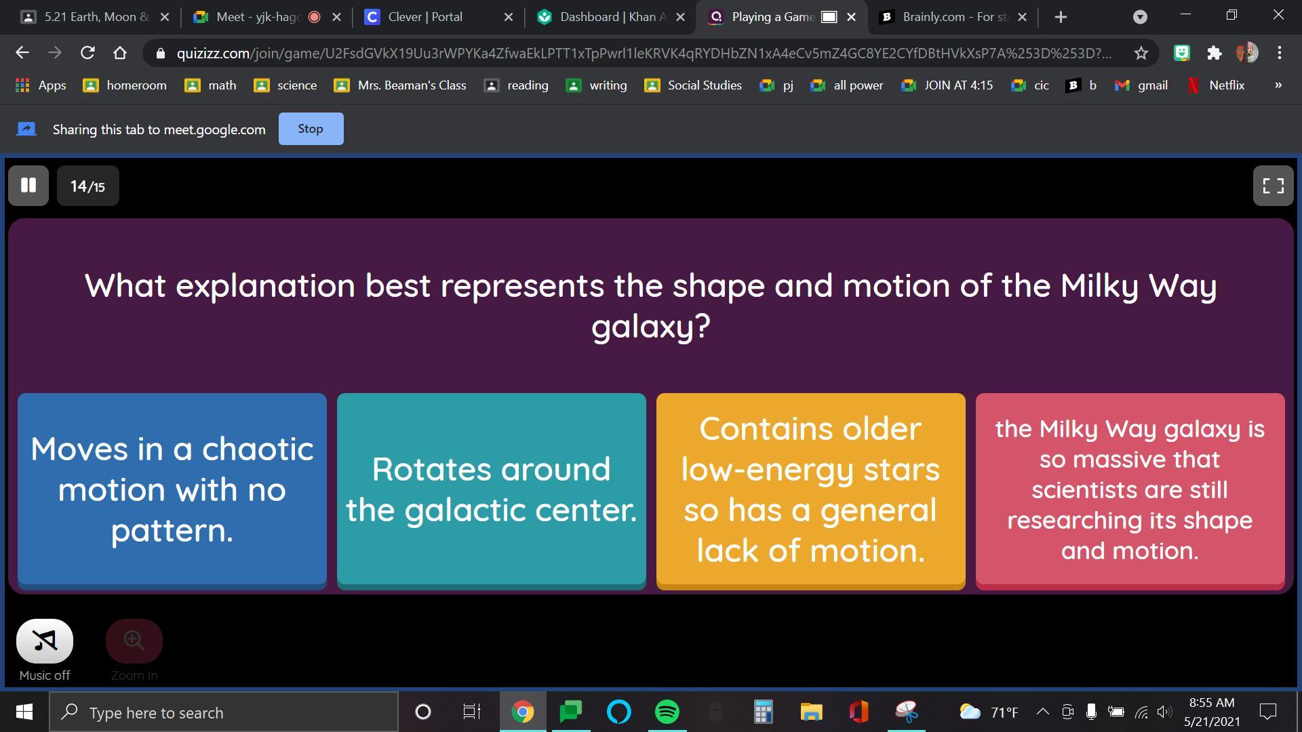This screenshot has height=732, width=1302.
Task: Stop sharing this tab to Meet
Action: (x=311, y=129)
